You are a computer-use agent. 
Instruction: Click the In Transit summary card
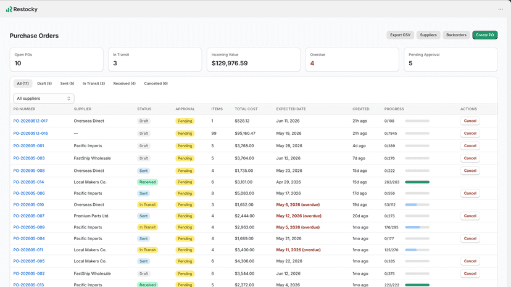(x=155, y=60)
